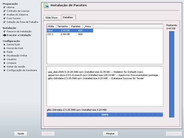184x138 pixels.
Task: Click the Instalação de Pacotes heading
Action: (68, 5)
